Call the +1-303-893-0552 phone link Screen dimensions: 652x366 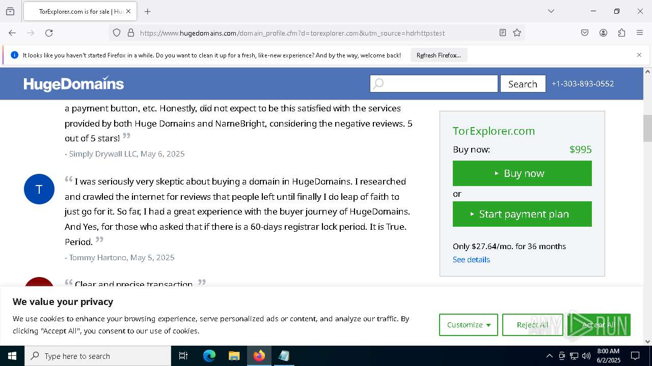point(583,84)
